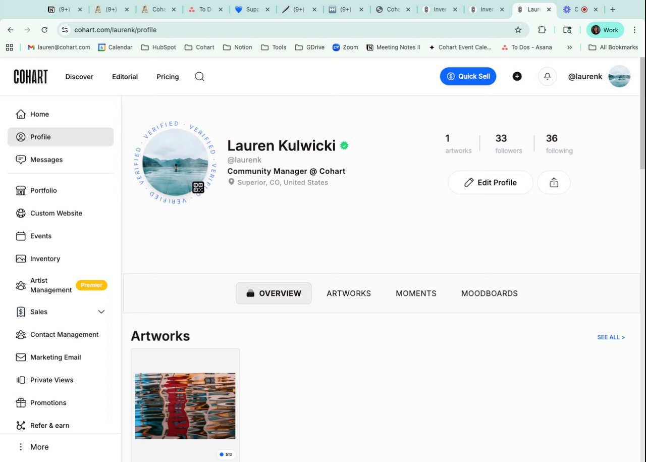
Task: Click the SEE ALL link for Artworks
Action: 611,337
